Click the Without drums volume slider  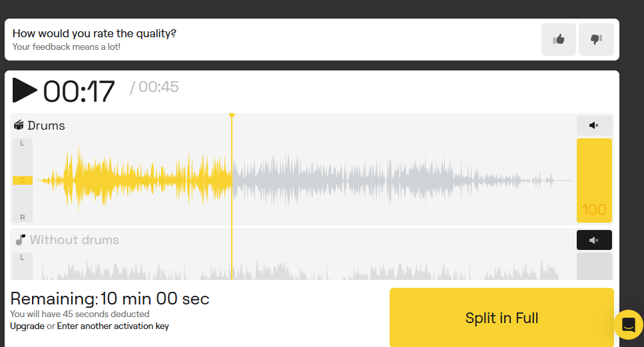pos(594,266)
